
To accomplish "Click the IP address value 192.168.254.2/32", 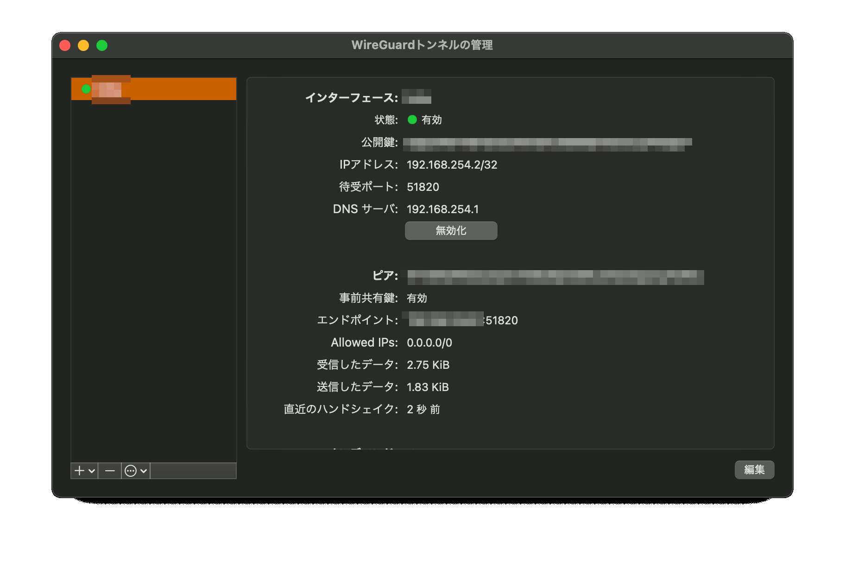I will [x=452, y=165].
